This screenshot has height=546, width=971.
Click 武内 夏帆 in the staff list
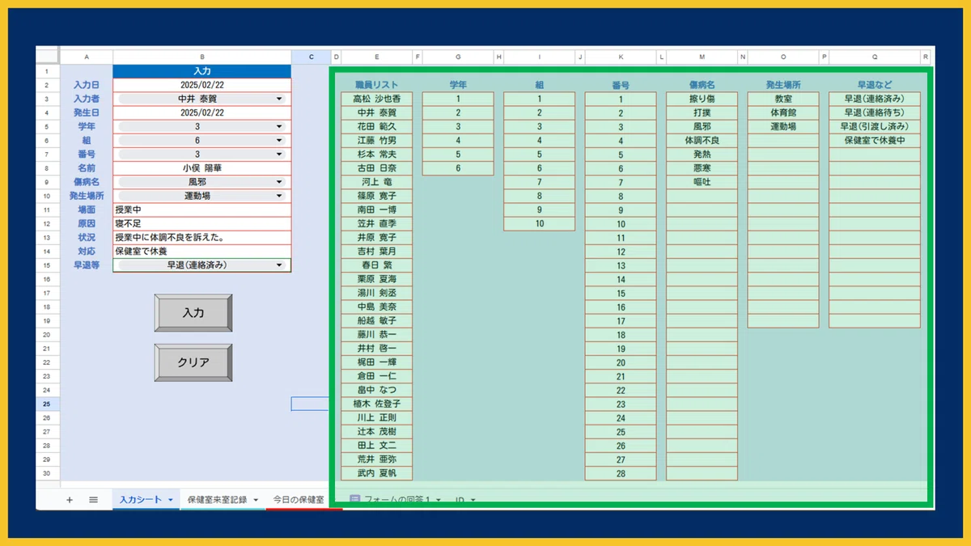377,473
